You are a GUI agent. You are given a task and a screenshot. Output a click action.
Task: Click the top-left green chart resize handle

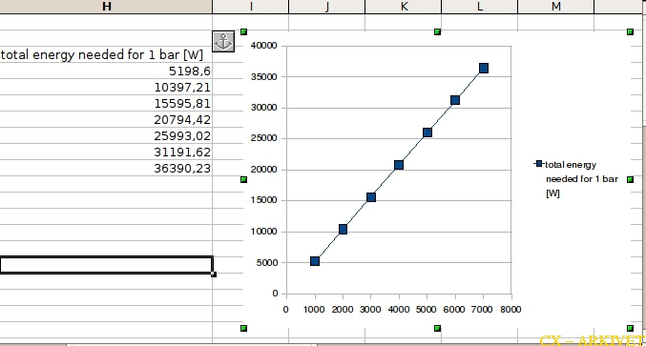tap(243, 32)
